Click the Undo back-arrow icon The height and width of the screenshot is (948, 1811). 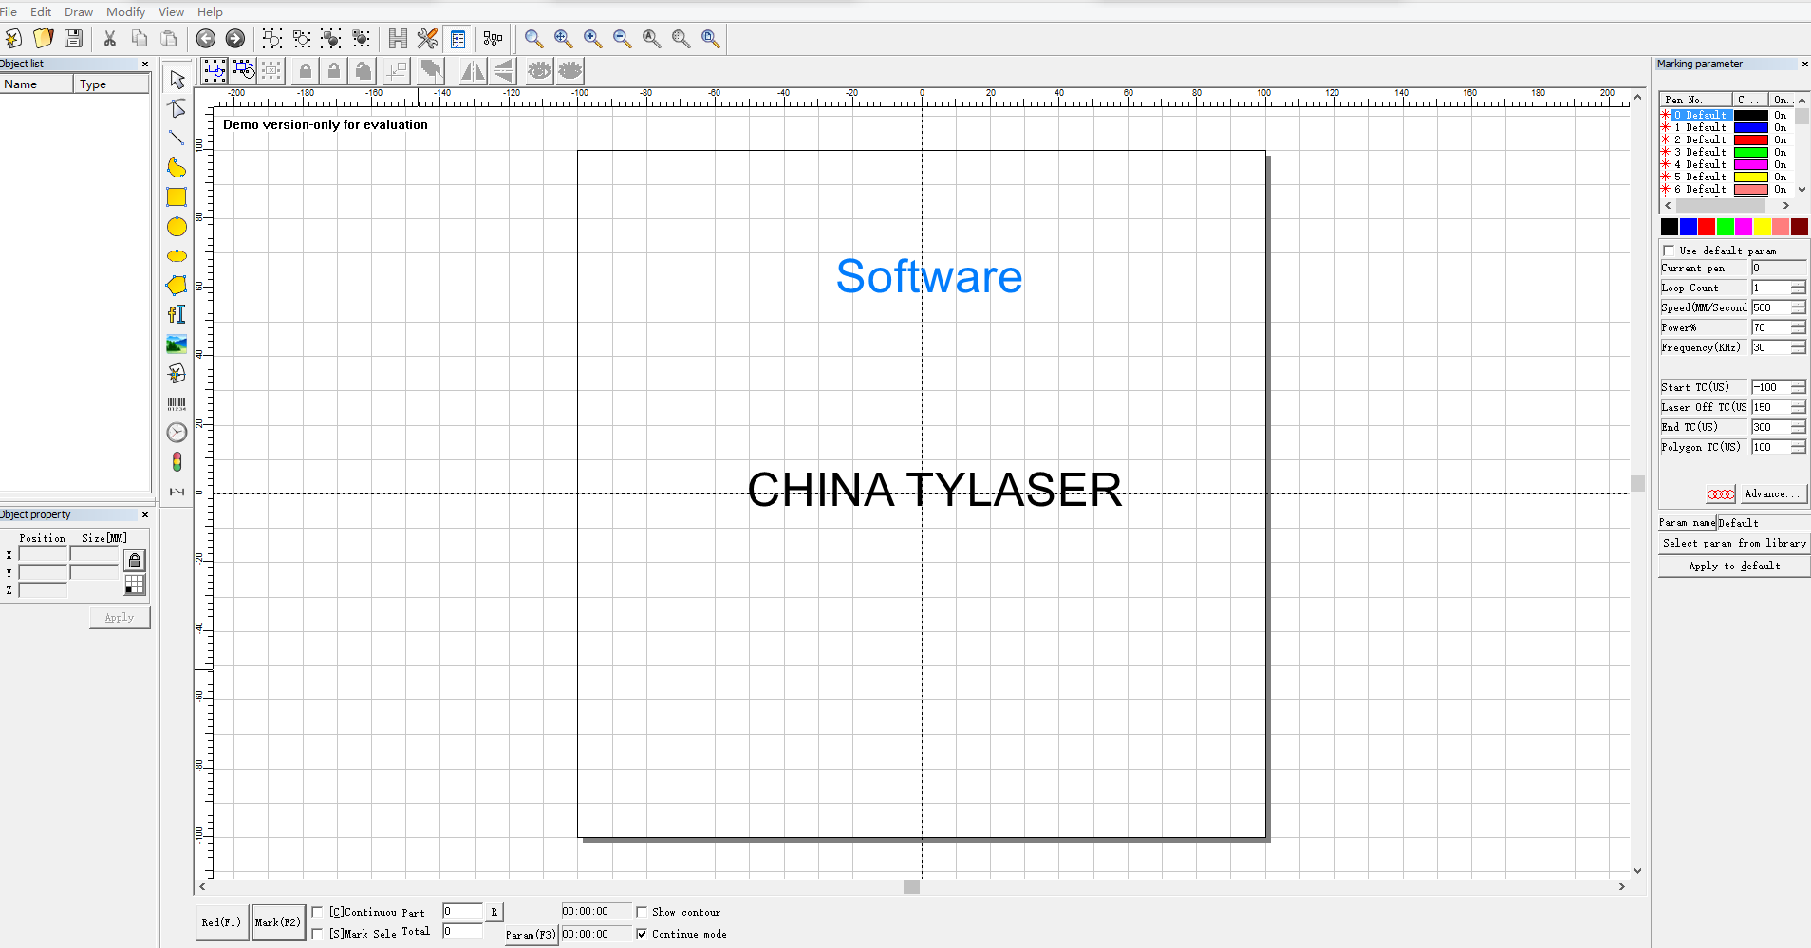(205, 38)
